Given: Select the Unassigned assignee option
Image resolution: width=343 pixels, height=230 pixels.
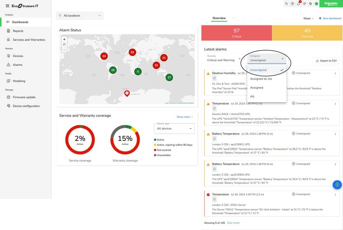Looking at the screenshot, I should pos(267,70).
